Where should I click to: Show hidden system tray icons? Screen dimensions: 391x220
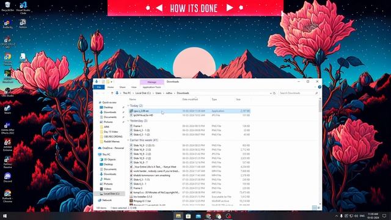click(x=336, y=216)
